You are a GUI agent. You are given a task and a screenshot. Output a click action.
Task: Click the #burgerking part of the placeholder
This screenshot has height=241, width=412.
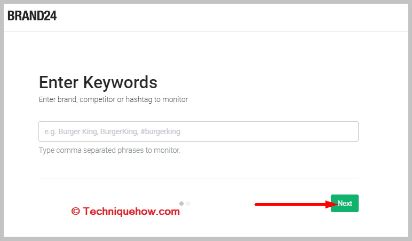(x=160, y=131)
